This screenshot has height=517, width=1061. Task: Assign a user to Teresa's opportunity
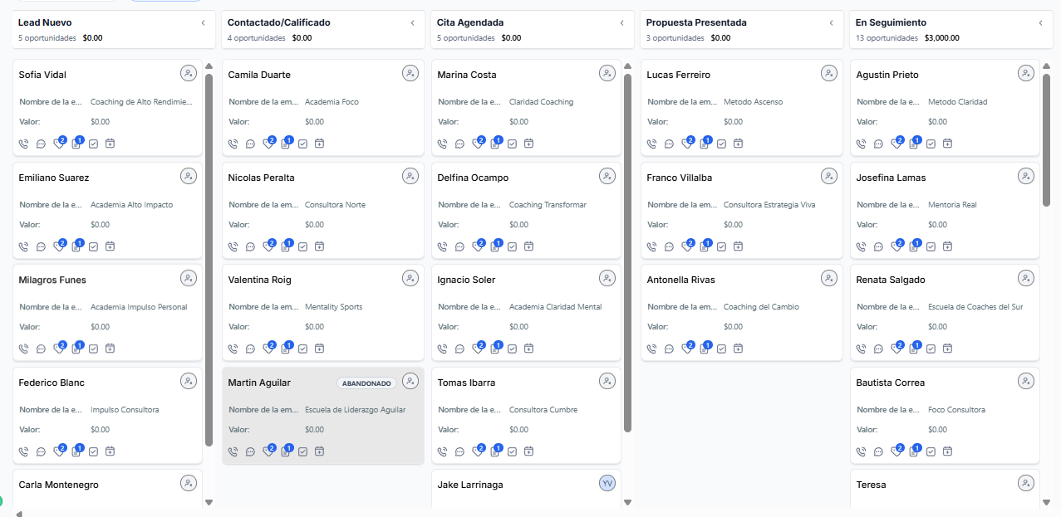tap(1026, 483)
